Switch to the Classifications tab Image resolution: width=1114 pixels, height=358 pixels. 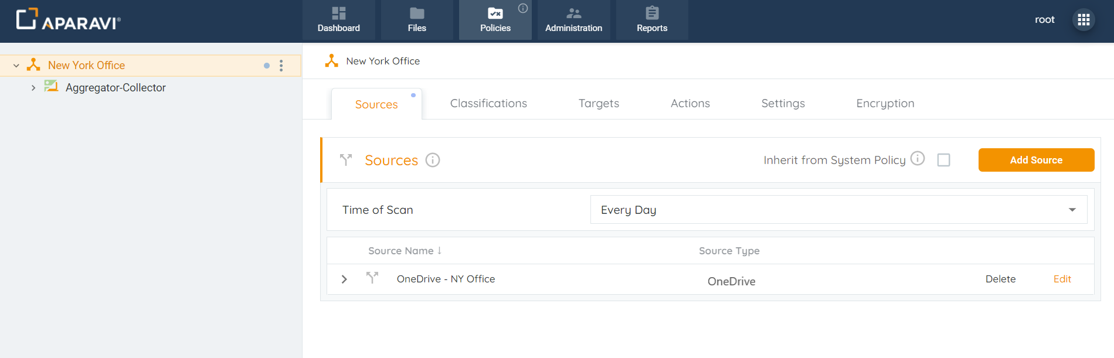(x=488, y=104)
